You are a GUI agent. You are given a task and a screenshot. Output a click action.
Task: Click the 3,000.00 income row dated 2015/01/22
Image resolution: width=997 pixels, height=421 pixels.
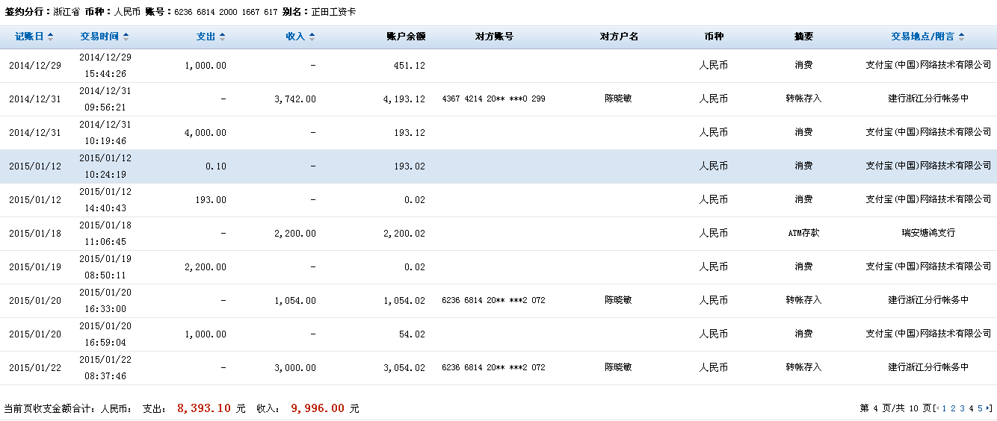tap(498, 368)
